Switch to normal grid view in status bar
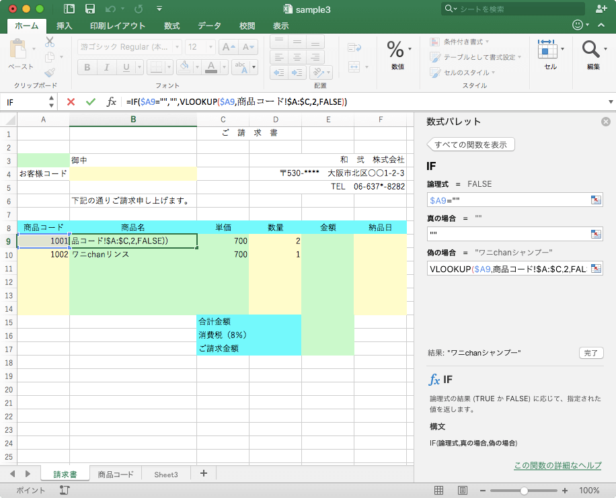The image size is (616, 498). pos(439,490)
